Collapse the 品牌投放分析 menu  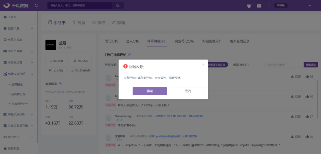19,74
